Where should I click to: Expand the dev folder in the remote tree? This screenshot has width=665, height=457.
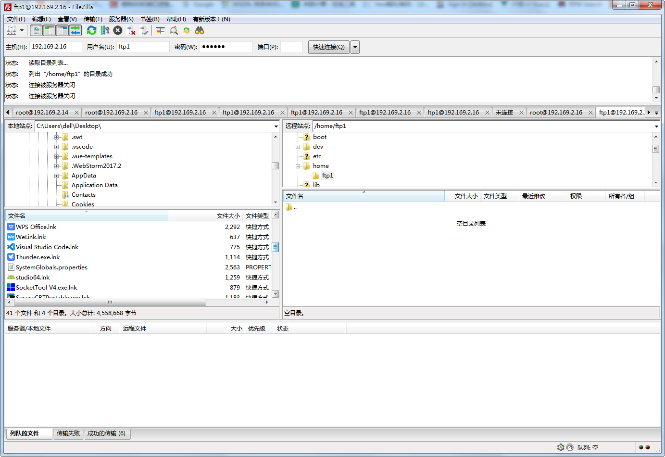coord(298,147)
